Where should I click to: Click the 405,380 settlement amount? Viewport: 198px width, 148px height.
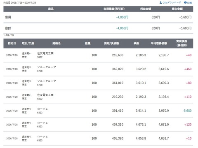118,139
